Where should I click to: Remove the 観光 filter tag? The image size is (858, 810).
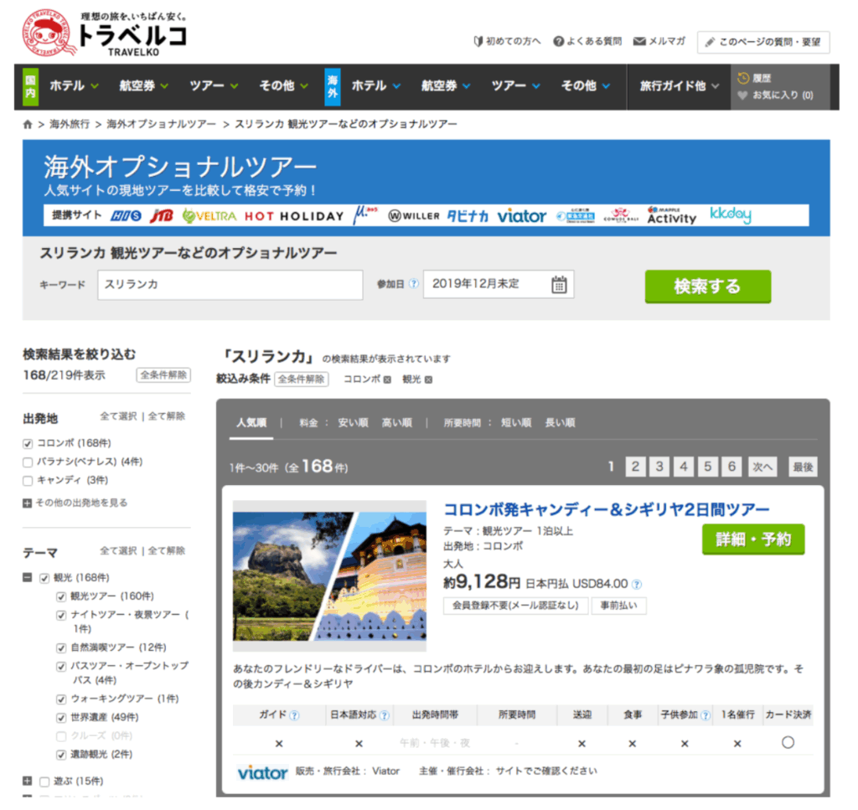point(428,379)
